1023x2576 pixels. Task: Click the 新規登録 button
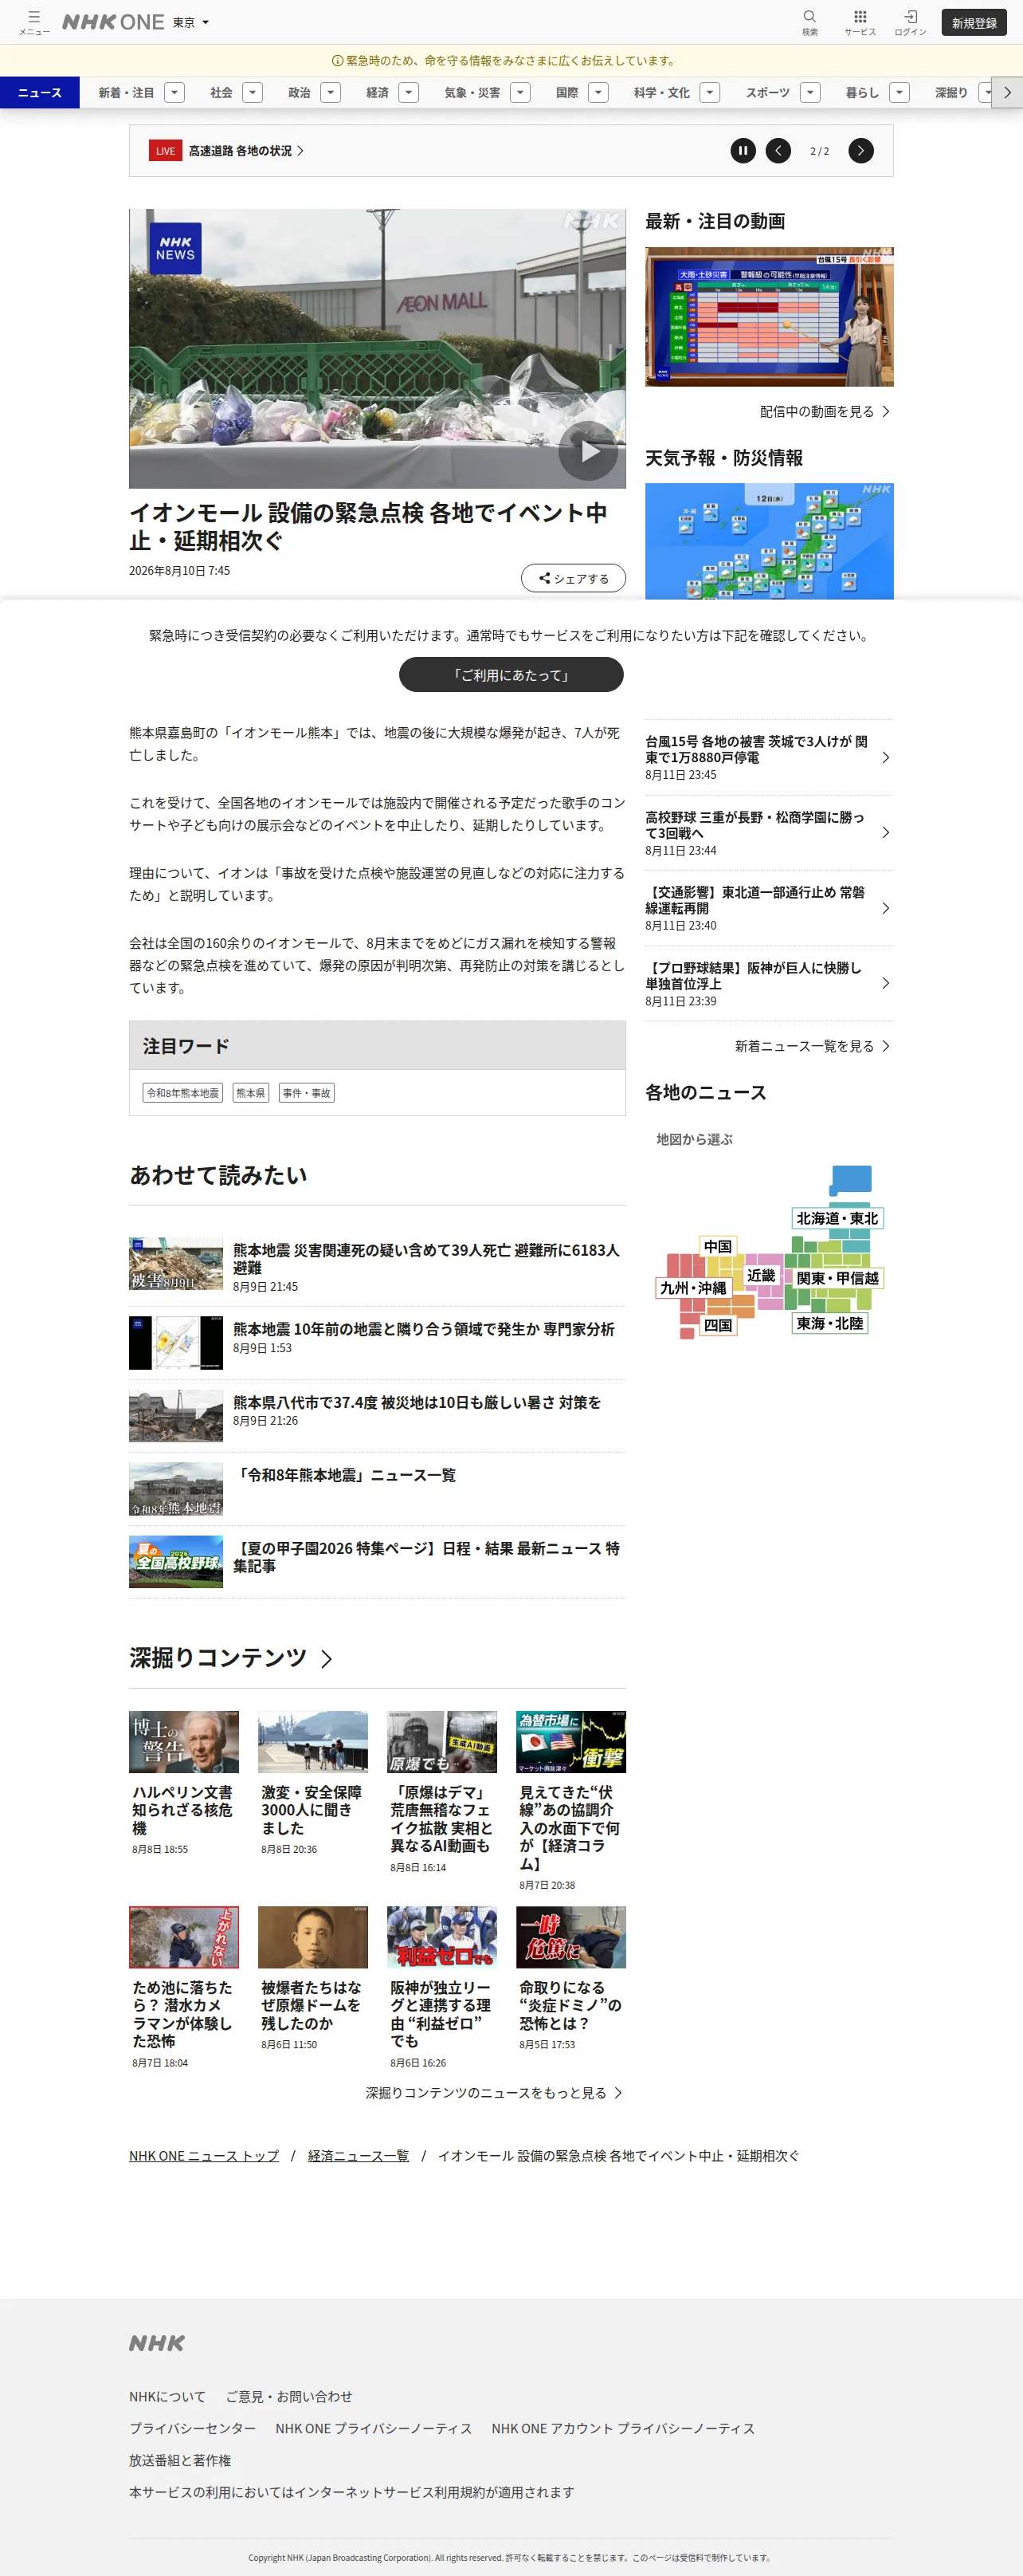[x=974, y=23]
